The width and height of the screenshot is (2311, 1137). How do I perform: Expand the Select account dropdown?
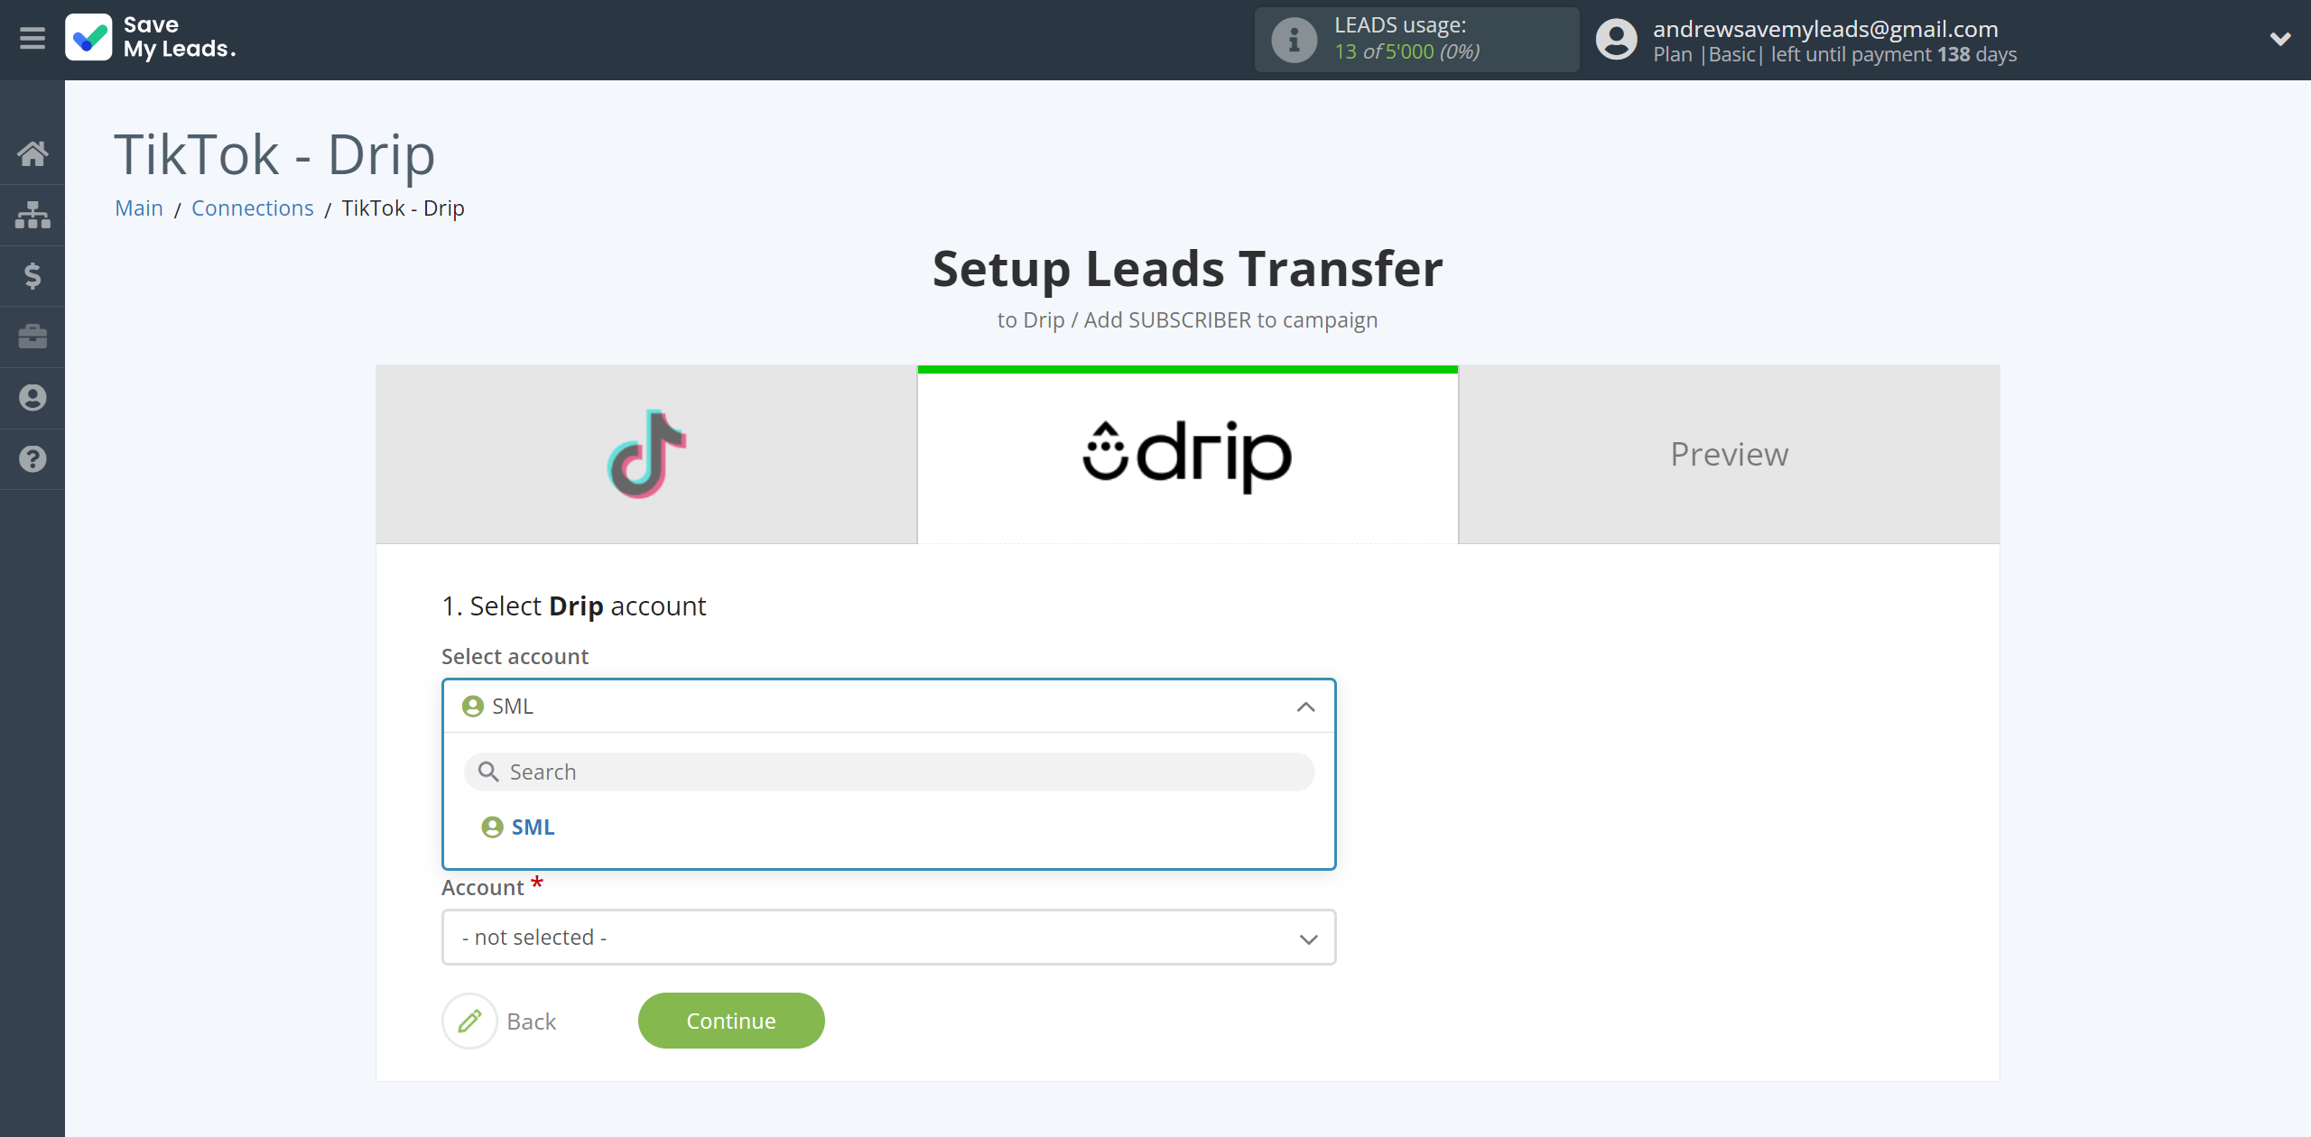pos(888,706)
